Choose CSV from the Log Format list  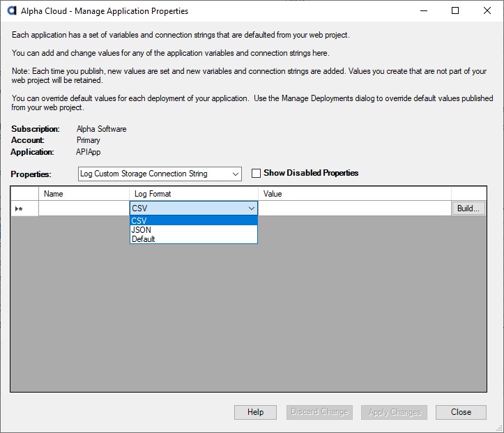(194, 220)
